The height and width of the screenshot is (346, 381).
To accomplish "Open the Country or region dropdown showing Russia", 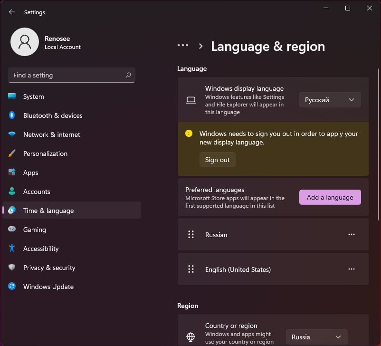I will tap(316, 337).
